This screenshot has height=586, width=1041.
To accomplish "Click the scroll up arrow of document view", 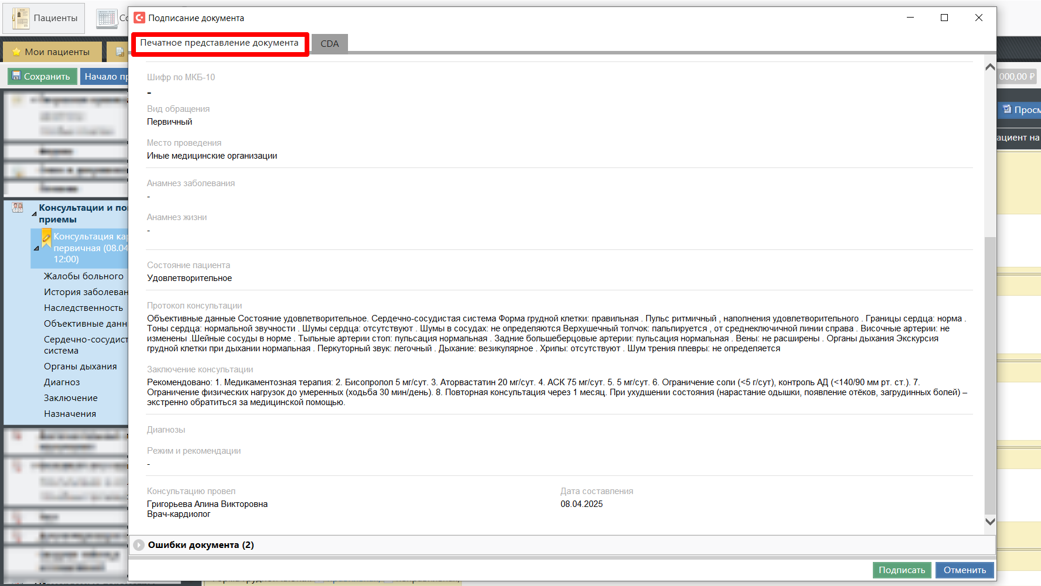I will pos(990,67).
